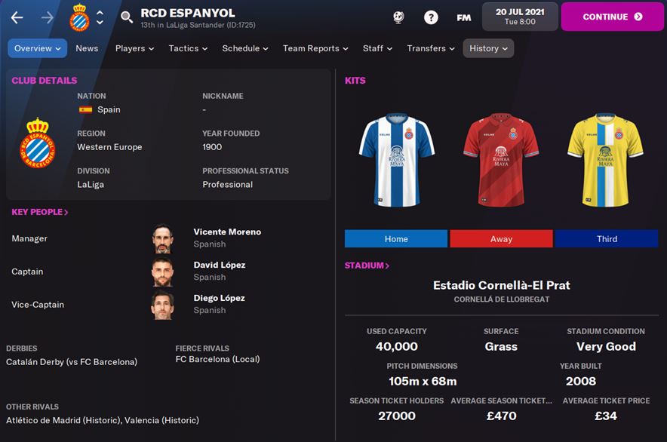
Task: Step to next club with up-down chevrons
Action: 100,17
